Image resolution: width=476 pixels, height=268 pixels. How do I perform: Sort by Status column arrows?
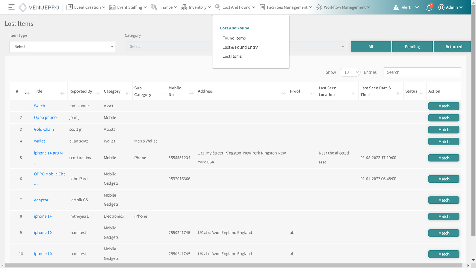422,94
